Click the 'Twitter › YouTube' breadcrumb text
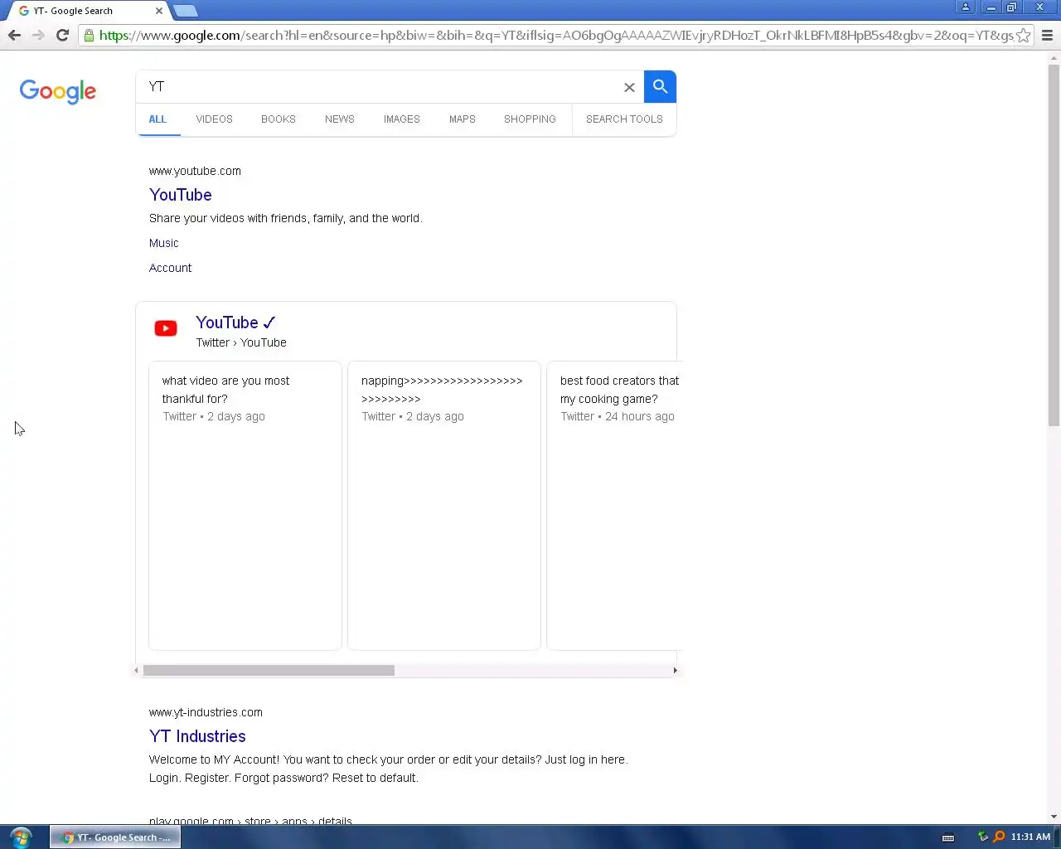Viewport: 1061px width, 849px height. (x=241, y=342)
